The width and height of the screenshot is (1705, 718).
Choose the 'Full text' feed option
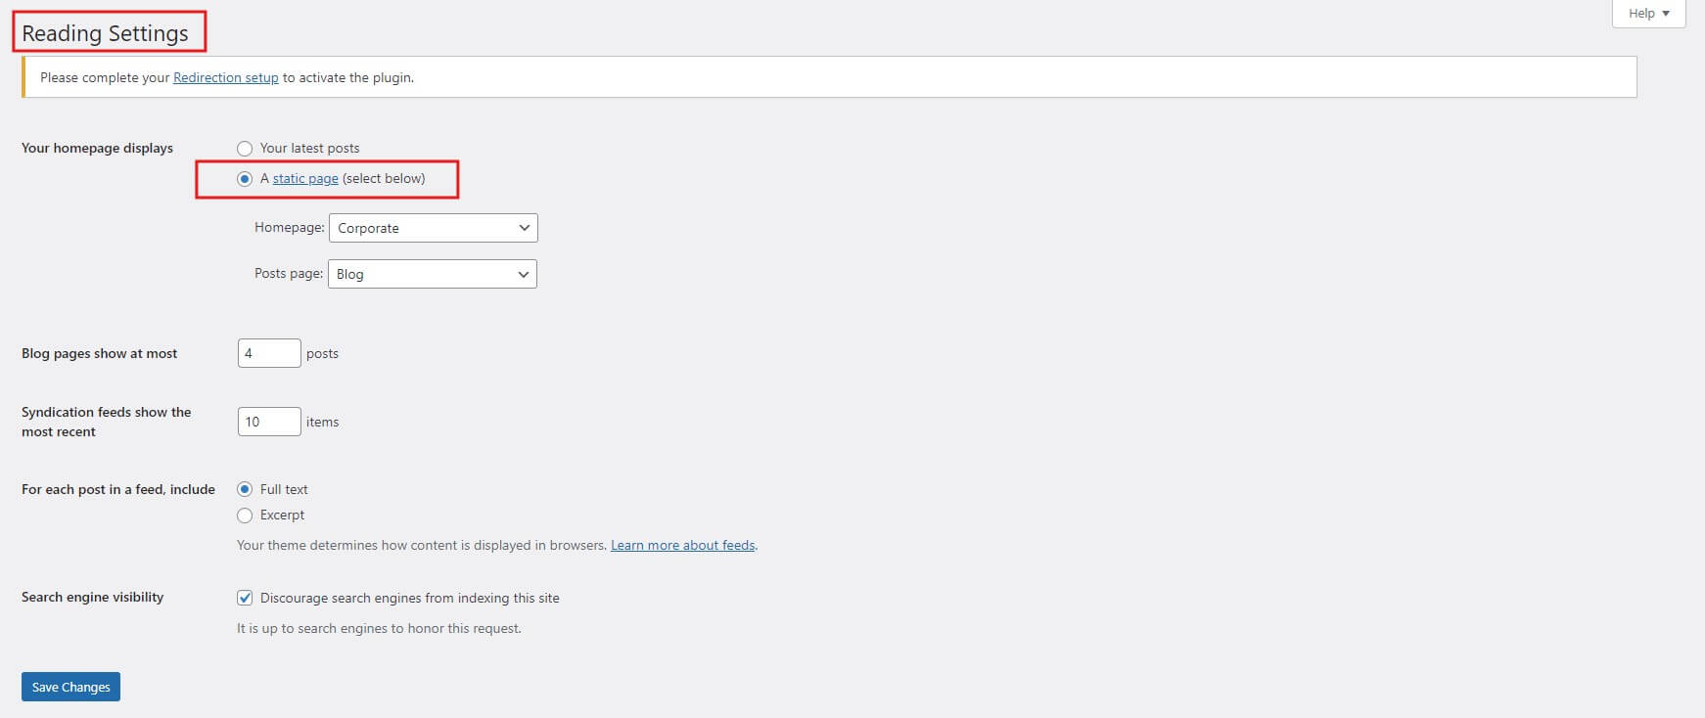(x=245, y=489)
